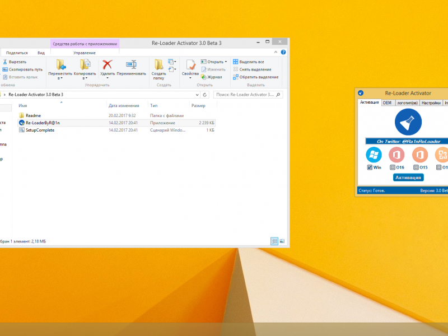Open the Easy access dropdown icon in Create group
The image size is (448, 336).
pos(172,69)
